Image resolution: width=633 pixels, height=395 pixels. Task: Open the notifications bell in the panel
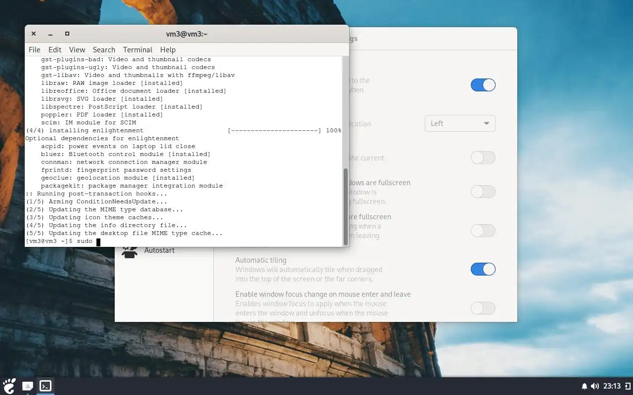point(585,386)
